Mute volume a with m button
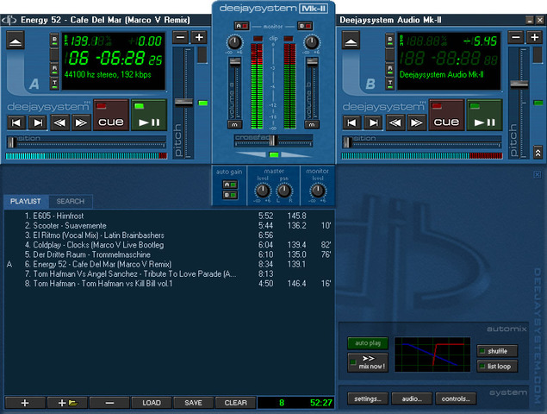The width and height of the screenshot is (547, 414). tap(234, 124)
